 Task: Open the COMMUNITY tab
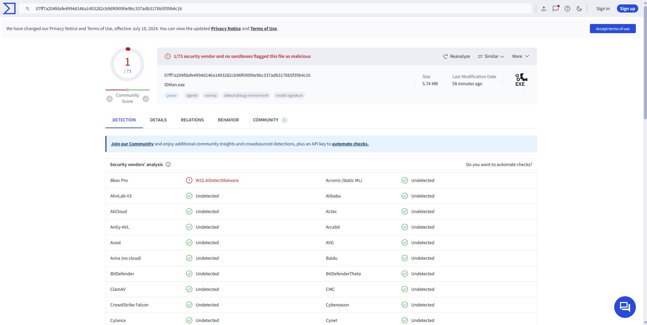click(x=270, y=120)
